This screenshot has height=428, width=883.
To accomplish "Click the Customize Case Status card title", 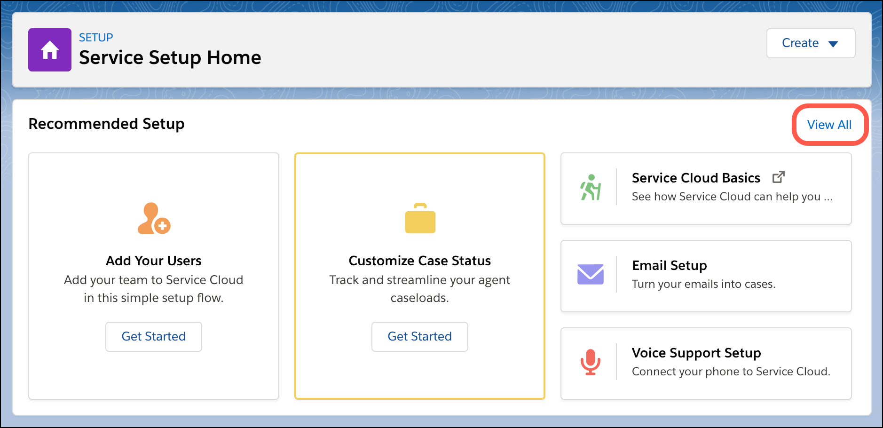I will [420, 261].
